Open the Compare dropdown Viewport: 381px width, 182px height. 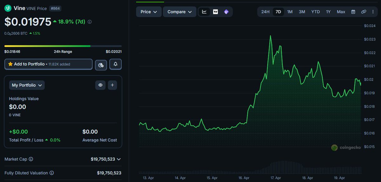[179, 12]
